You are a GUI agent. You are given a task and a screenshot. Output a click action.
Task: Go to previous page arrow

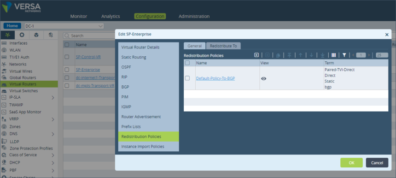point(353,55)
